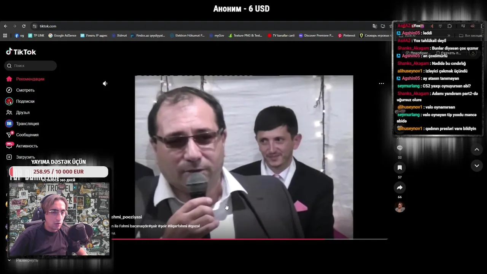Open Подписки in TikTok sidebar

tap(25, 101)
